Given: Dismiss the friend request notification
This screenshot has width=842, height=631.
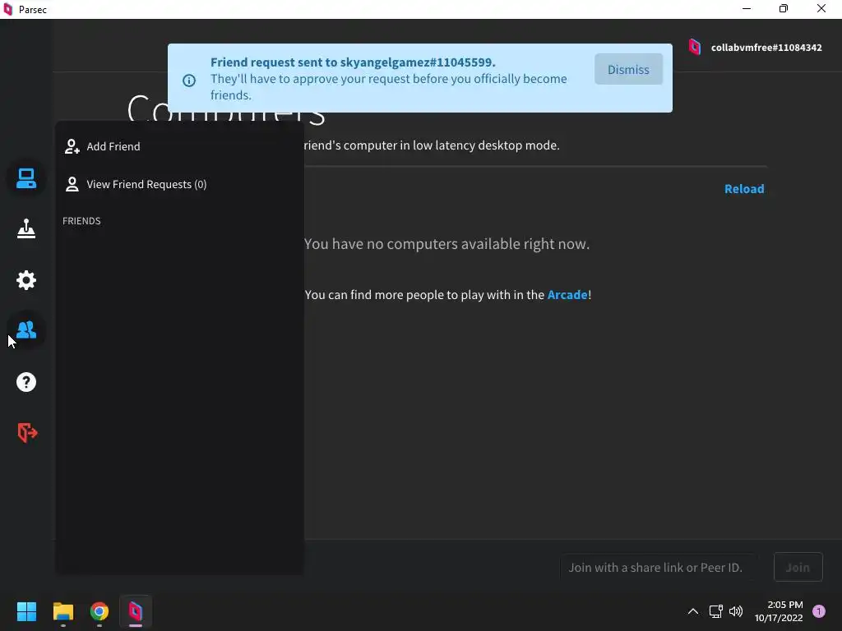Looking at the screenshot, I should pos(628,69).
